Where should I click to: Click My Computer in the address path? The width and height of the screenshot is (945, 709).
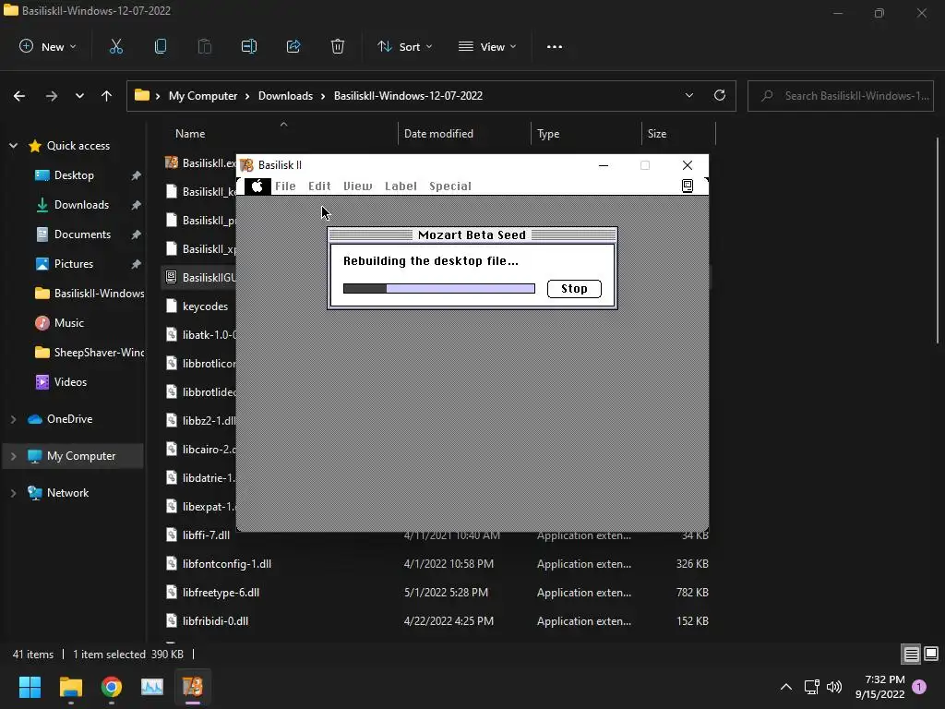pos(202,96)
